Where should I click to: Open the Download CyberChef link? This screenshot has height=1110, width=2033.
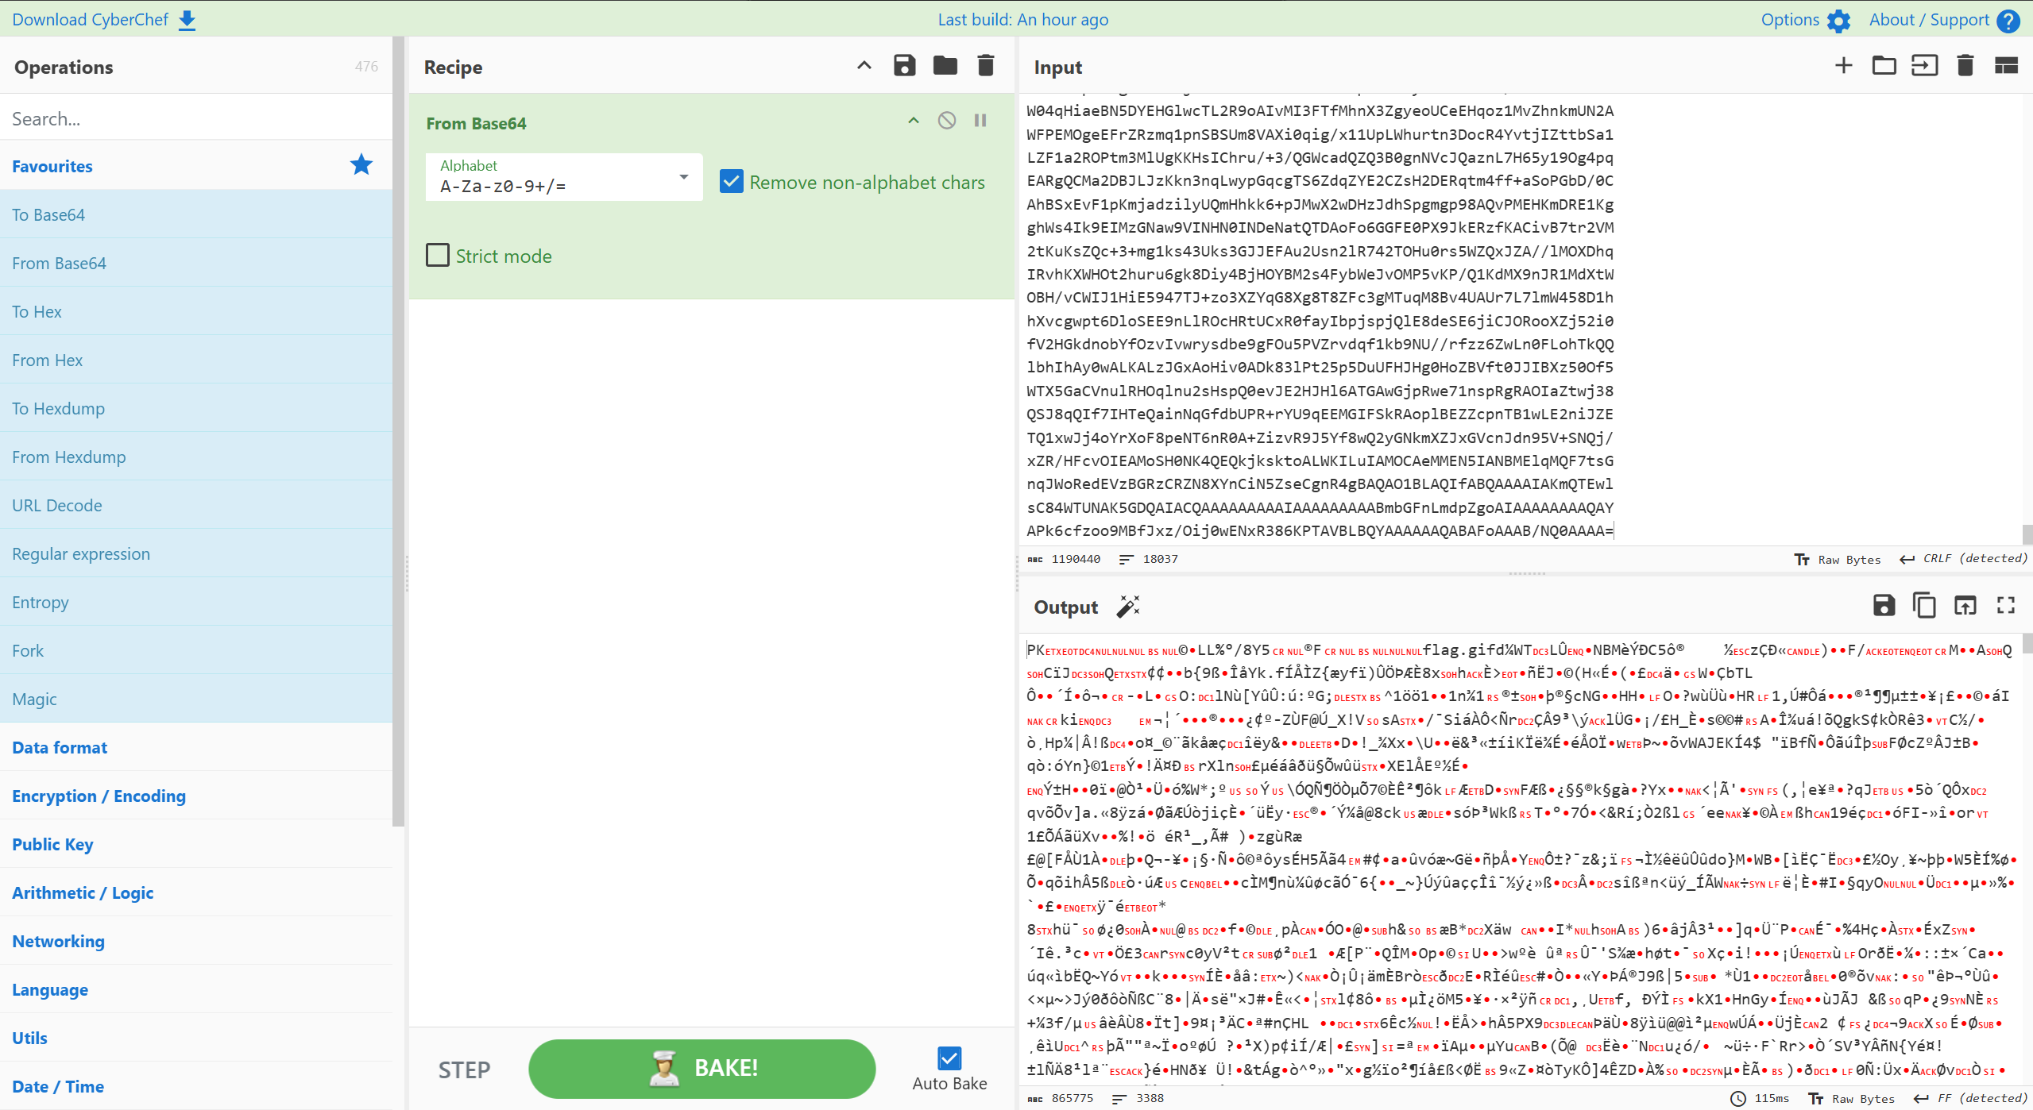[104, 20]
